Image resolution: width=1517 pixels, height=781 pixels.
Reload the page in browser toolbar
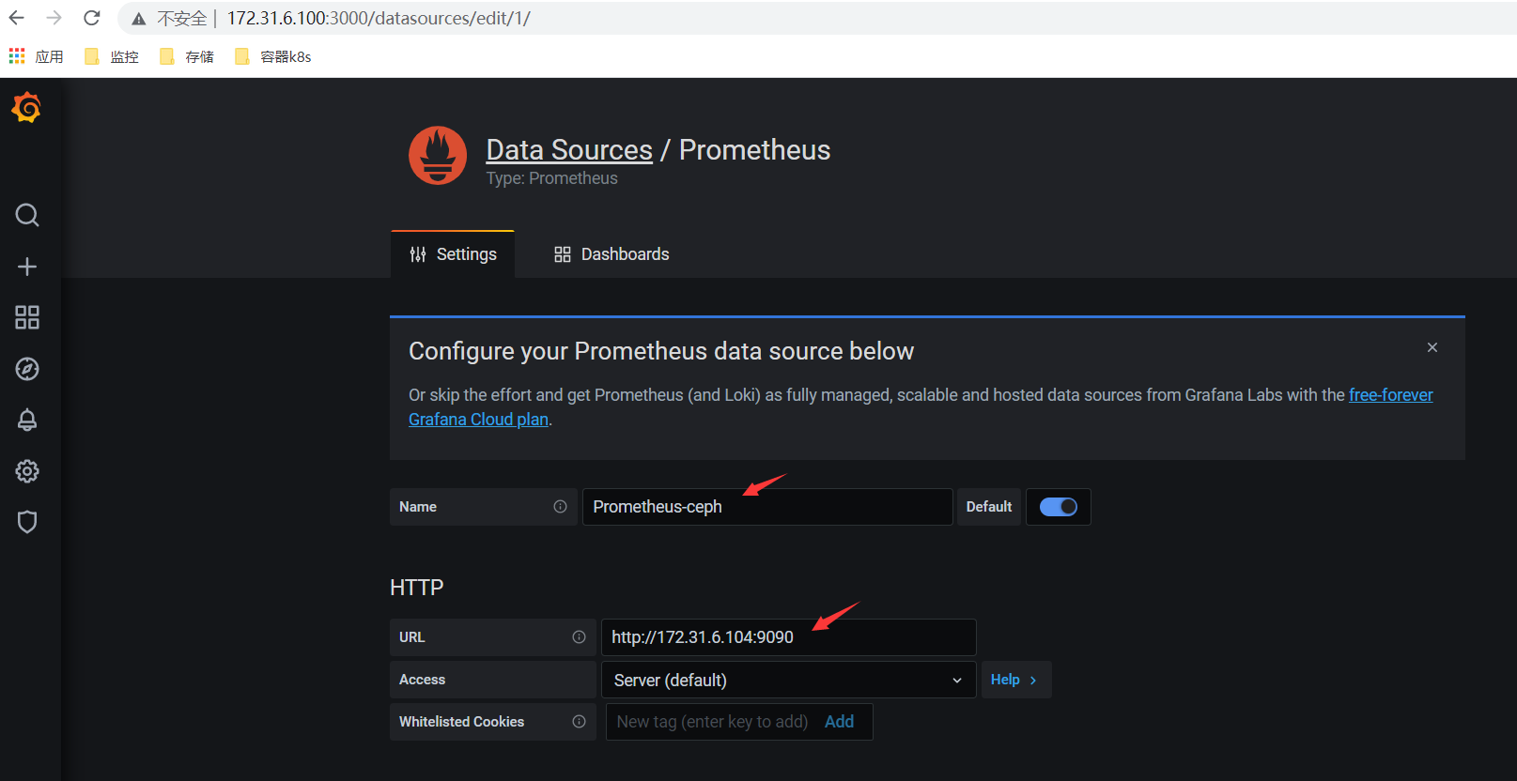point(92,18)
